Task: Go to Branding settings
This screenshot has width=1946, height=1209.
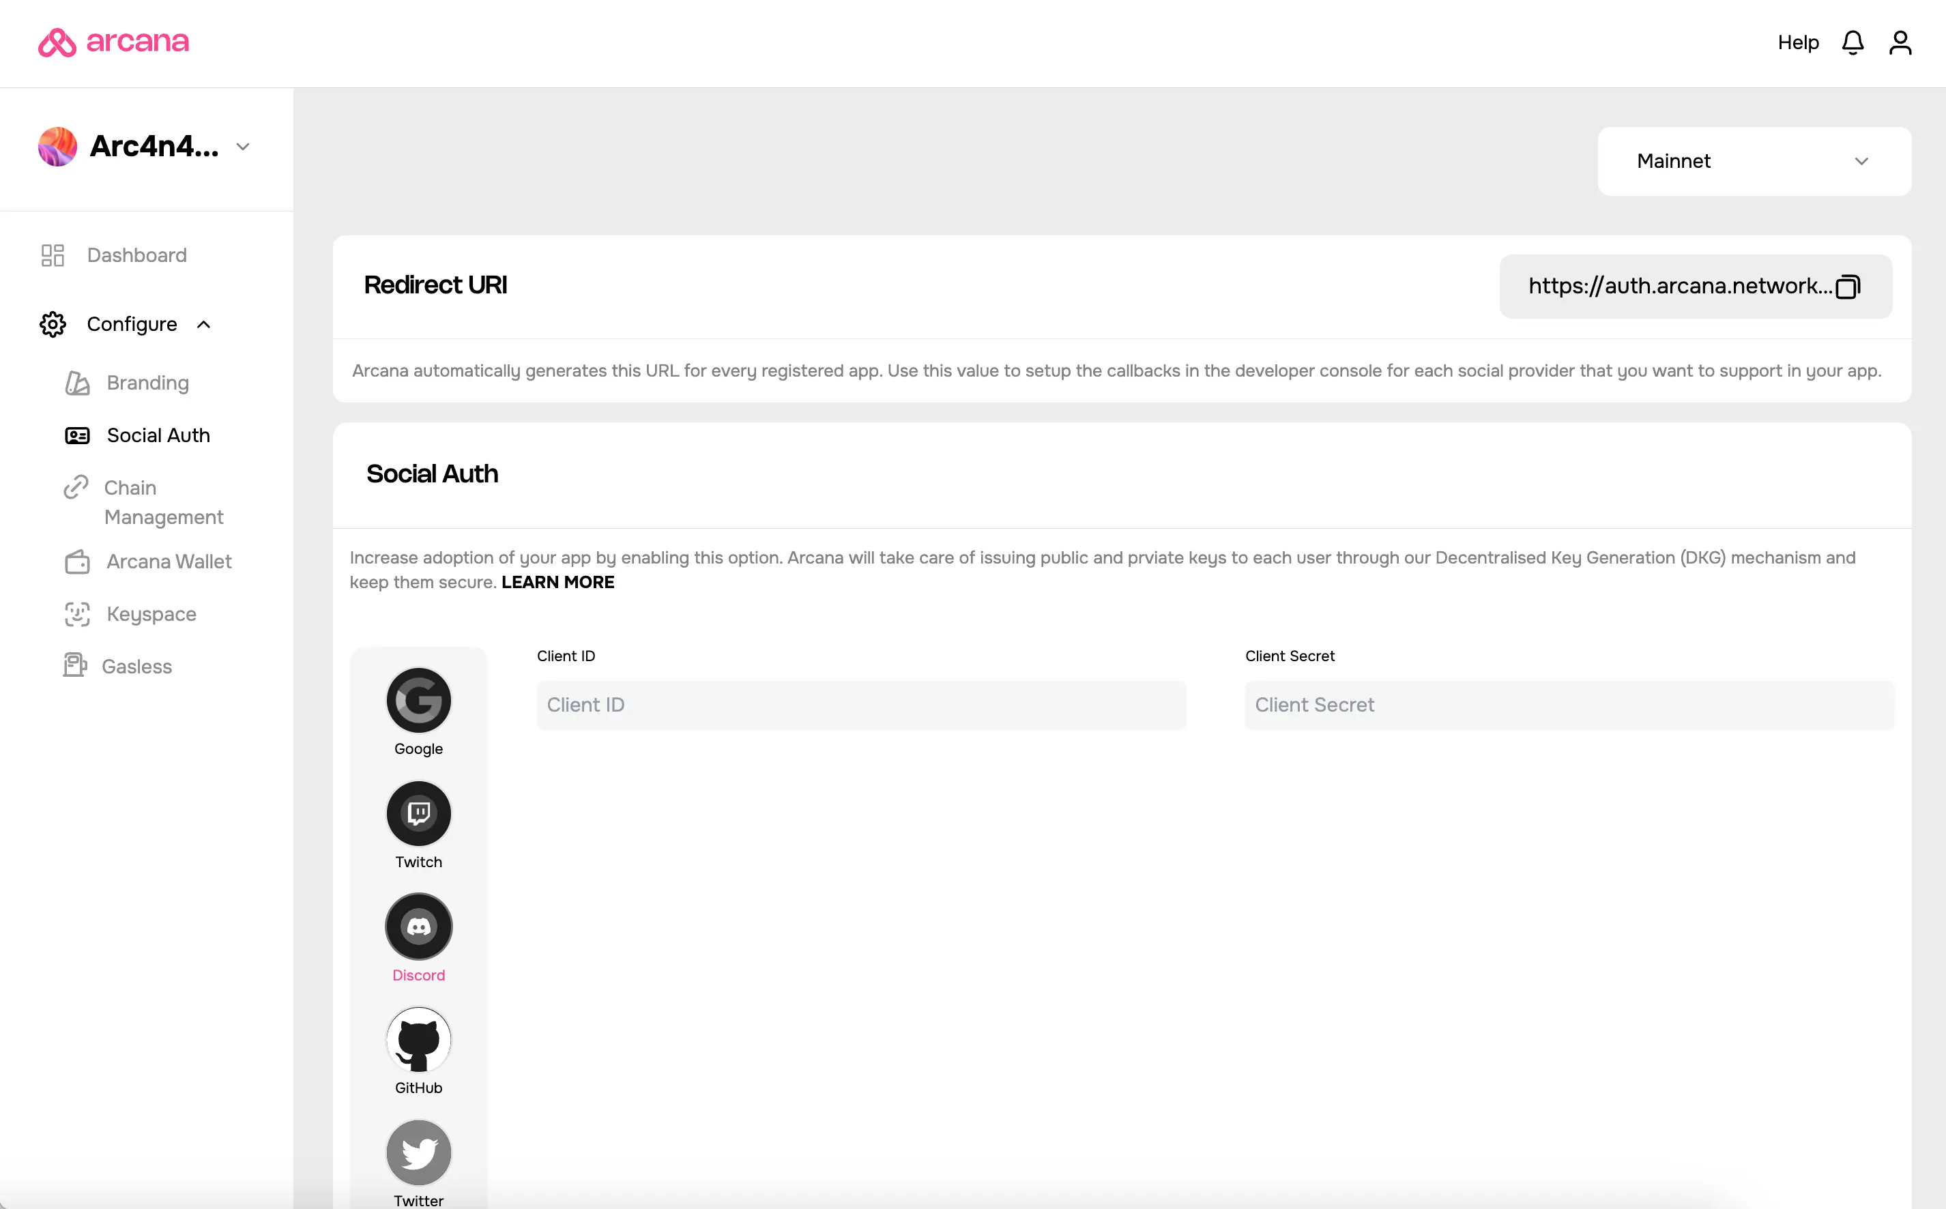Action: (148, 383)
